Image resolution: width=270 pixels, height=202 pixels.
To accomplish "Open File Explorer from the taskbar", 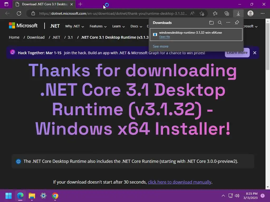I will click(32, 196).
